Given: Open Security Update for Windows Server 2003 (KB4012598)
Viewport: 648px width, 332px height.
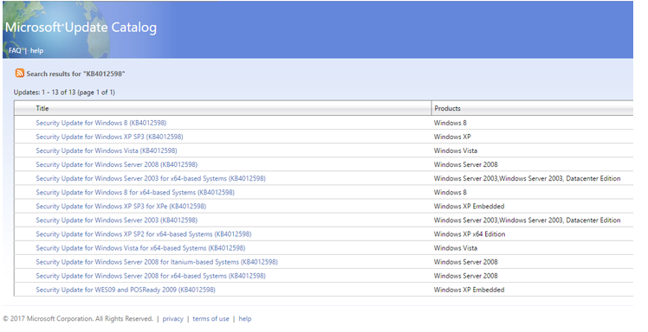Looking at the screenshot, I should 117,220.
